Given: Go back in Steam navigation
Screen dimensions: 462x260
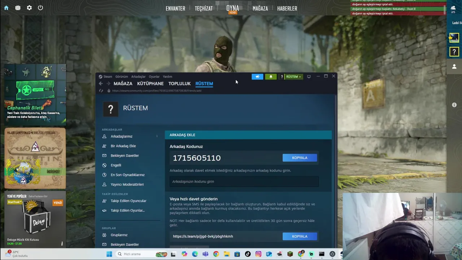Looking at the screenshot, I should tap(101, 83).
